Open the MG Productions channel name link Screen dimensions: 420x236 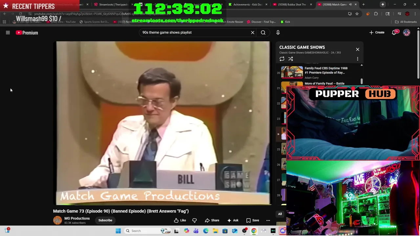pyautogui.click(x=77, y=218)
